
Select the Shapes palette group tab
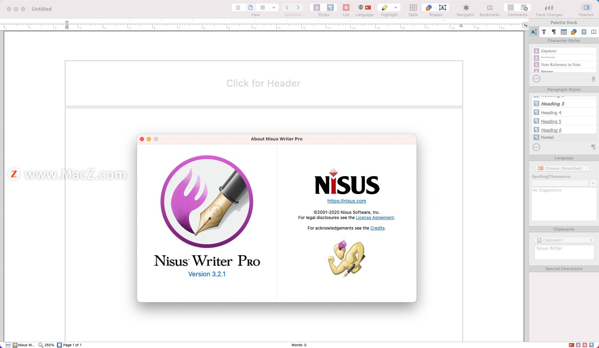point(574,32)
